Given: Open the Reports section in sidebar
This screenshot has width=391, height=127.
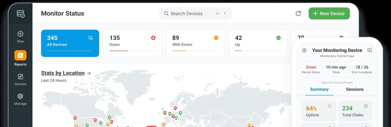Looking at the screenshot, I should [x=21, y=58].
